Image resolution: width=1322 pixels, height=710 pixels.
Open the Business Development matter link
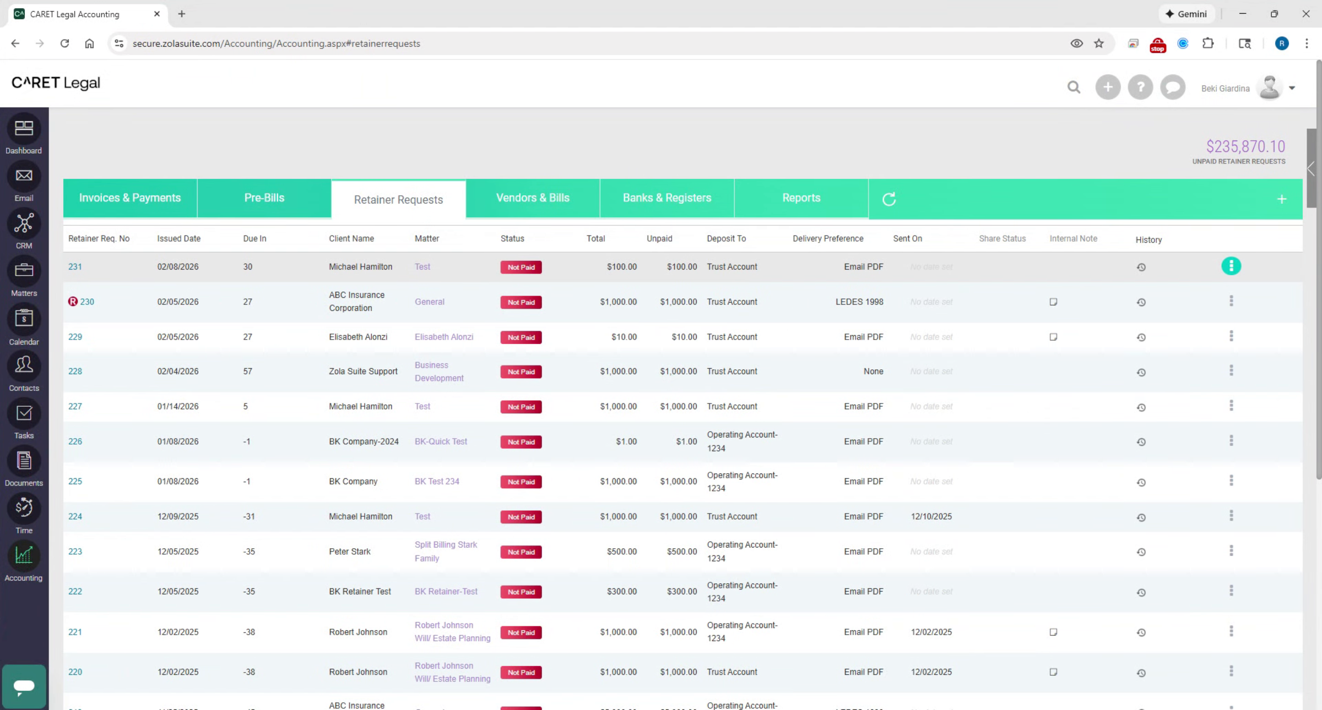[439, 372]
